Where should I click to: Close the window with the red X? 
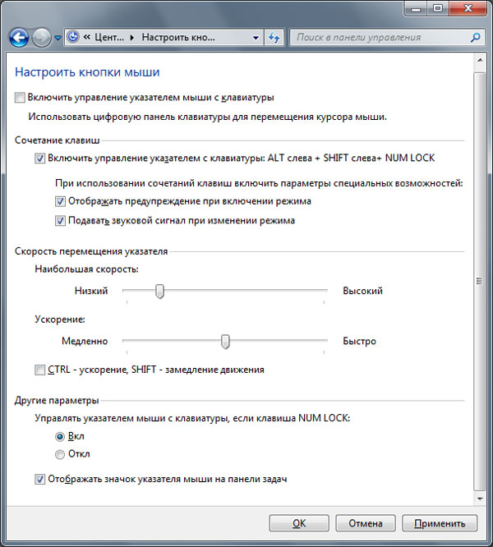point(468,8)
